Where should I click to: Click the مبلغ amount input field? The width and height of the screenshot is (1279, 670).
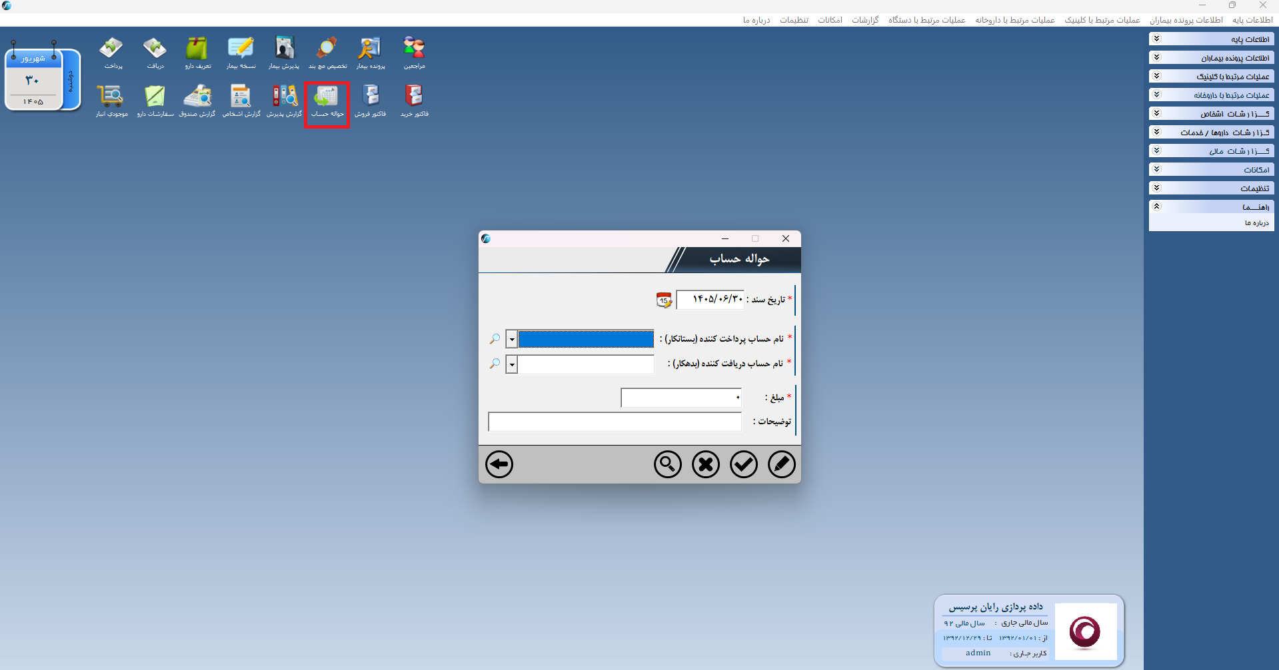(x=681, y=398)
